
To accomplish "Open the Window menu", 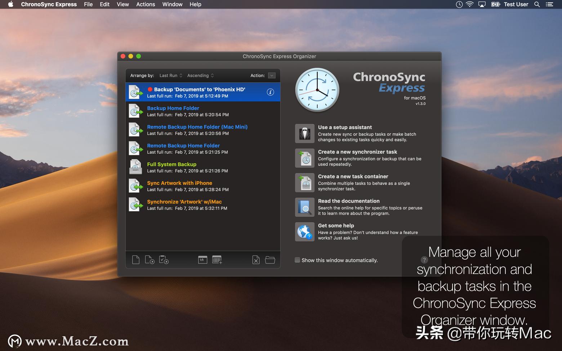I will tap(172, 4).
